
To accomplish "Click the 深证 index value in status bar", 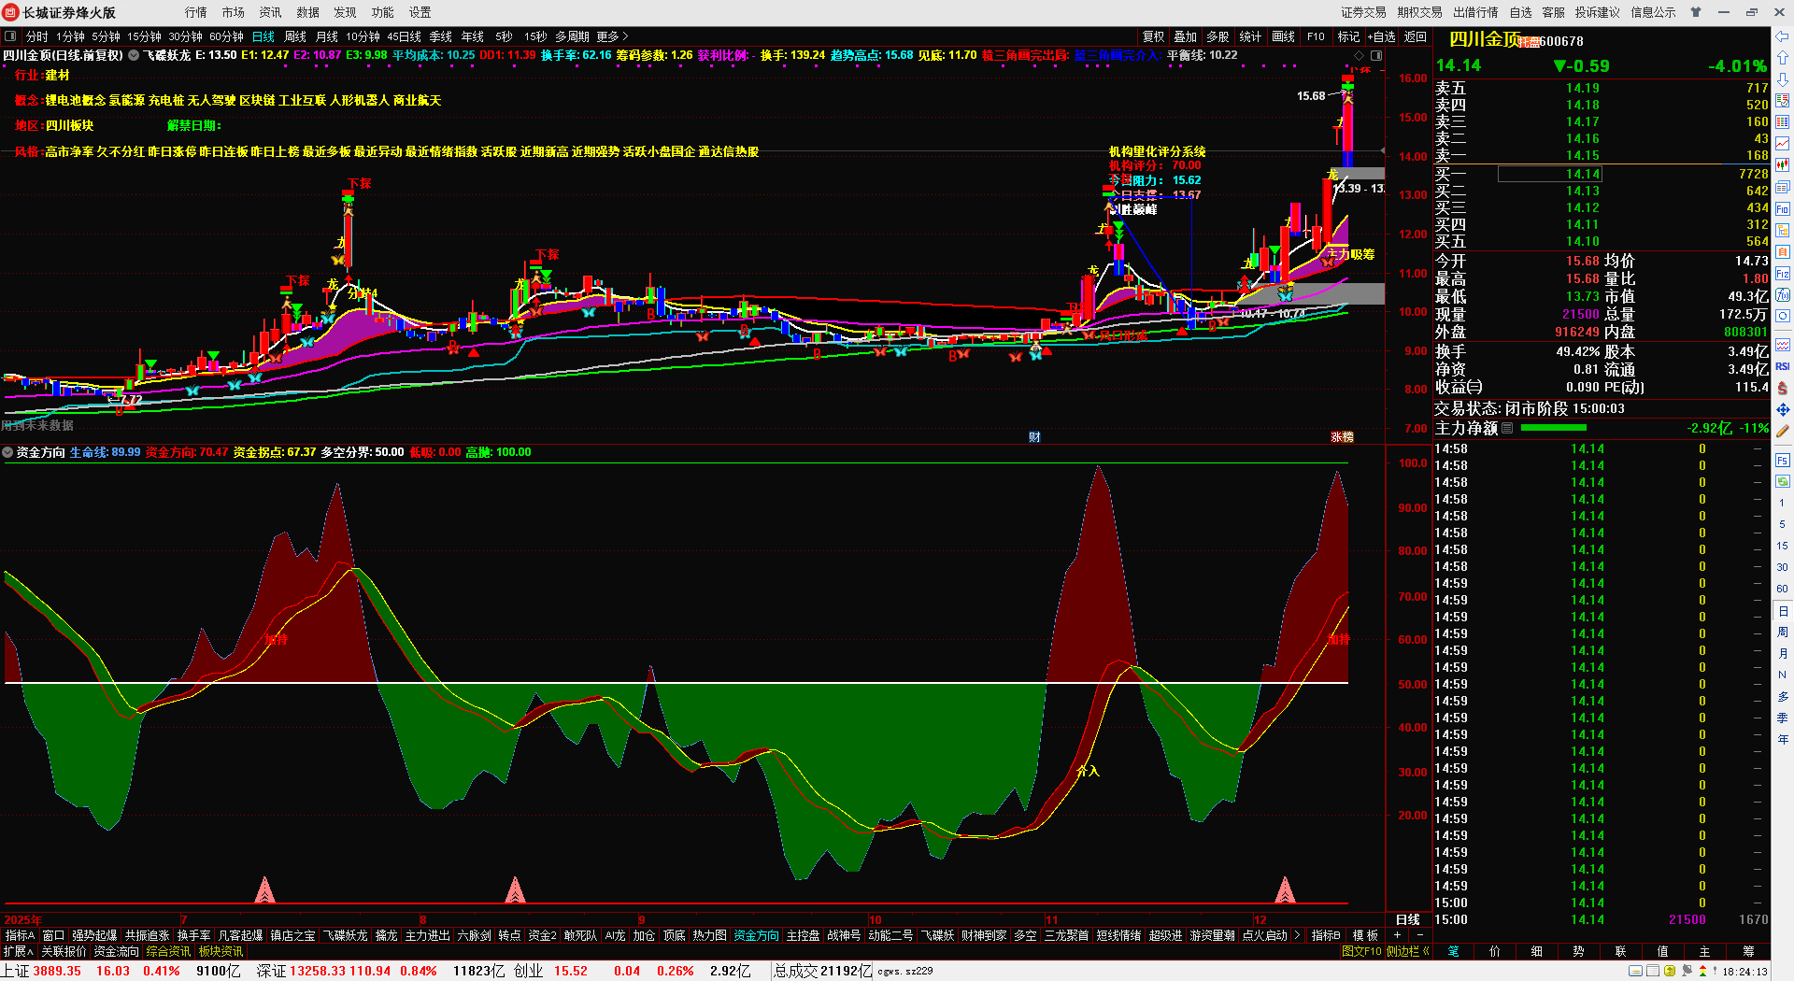I will point(316,971).
